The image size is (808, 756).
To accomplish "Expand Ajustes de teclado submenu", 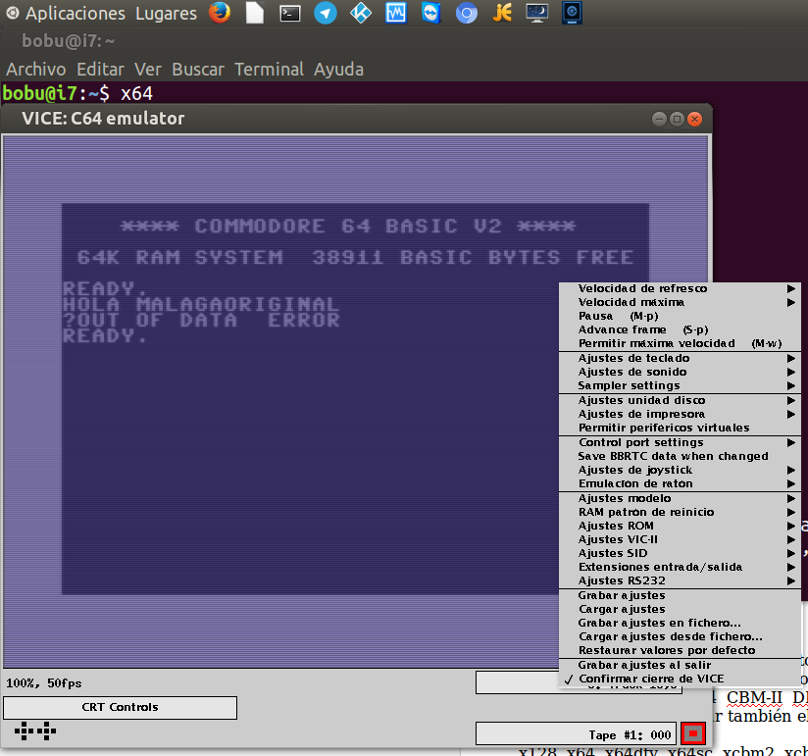I will click(x=680, y=358).
